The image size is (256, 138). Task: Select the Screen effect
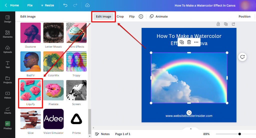click(76, 90)
